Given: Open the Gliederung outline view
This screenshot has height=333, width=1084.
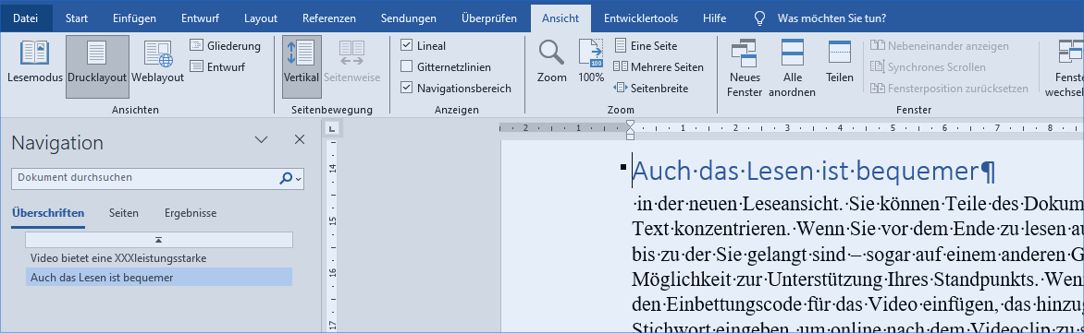Looking at the screenshot, I should pyautogui.click(x=226, y=46).
